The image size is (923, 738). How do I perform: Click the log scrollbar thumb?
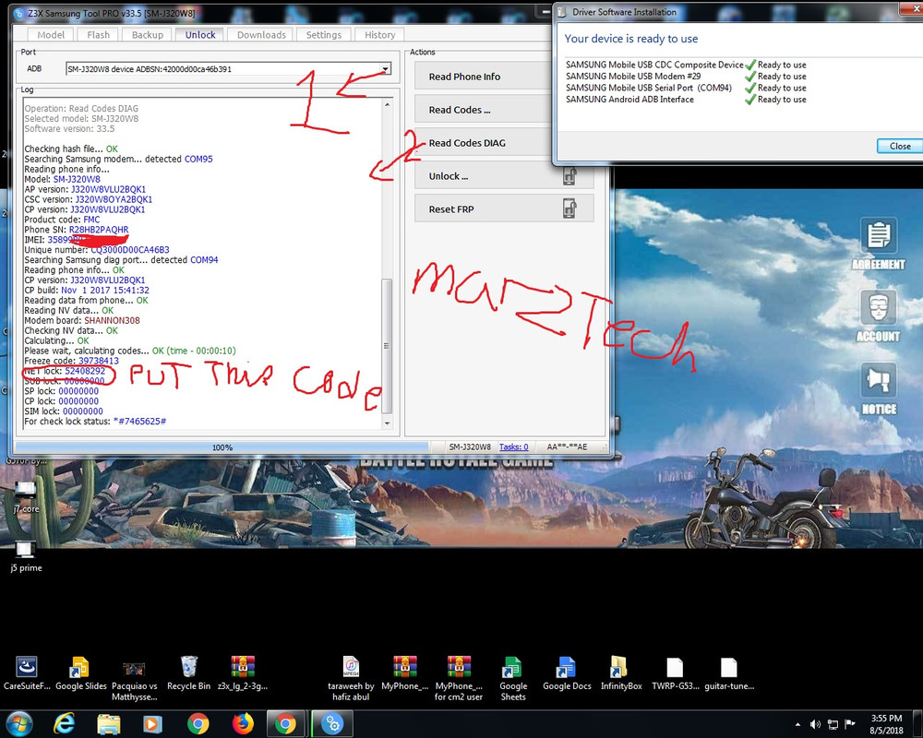point(387,345)
